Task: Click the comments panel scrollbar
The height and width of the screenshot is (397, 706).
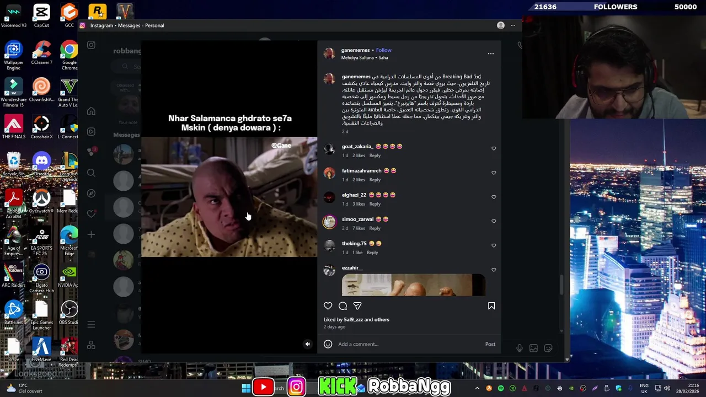Action: pyautogui.click(x=561, y=284)
